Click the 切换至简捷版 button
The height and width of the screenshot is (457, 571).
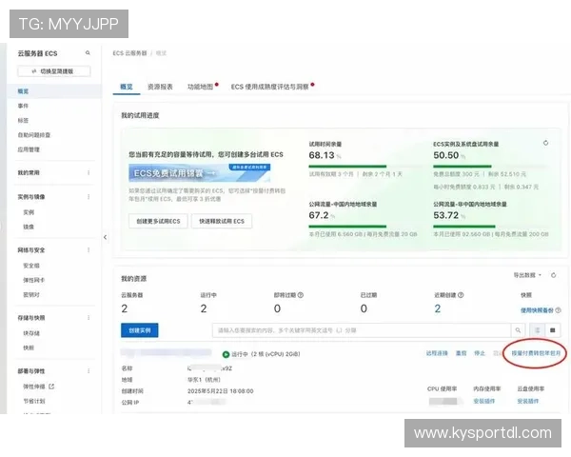click(x=54, y=71)
